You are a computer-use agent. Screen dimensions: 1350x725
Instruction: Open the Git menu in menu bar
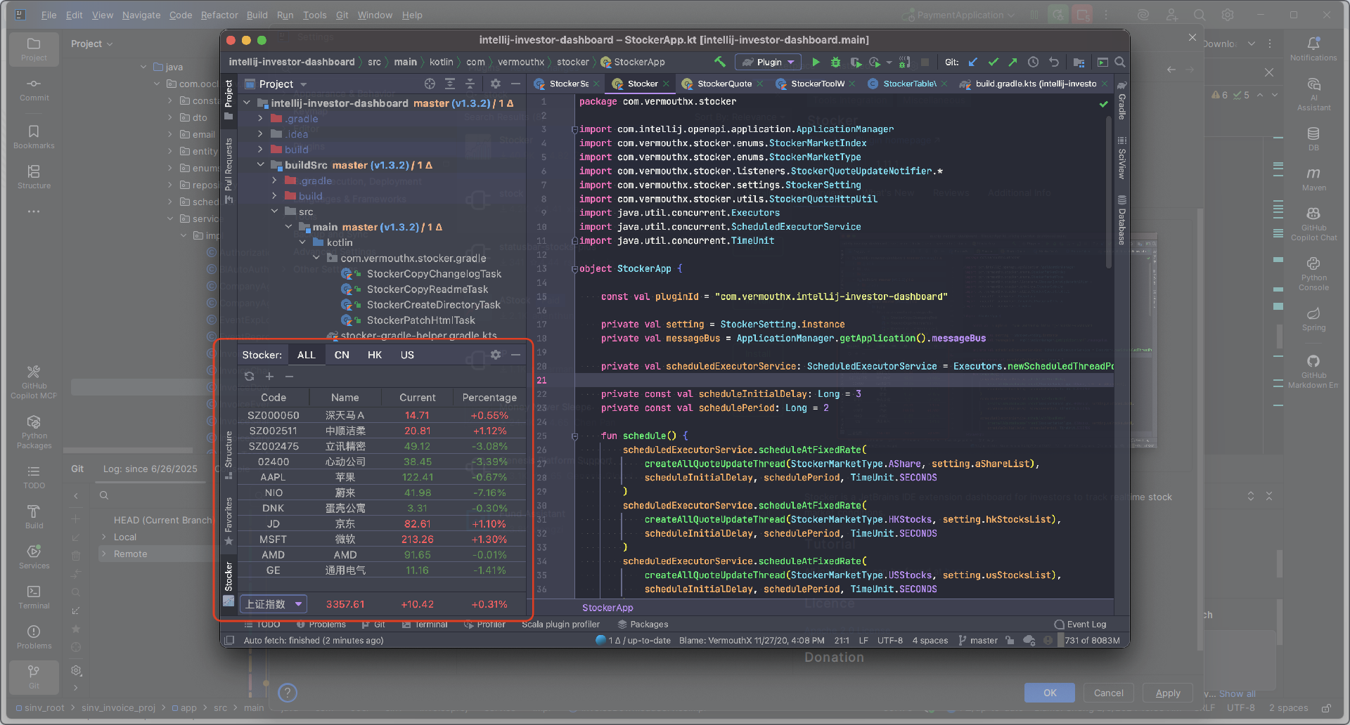coord(342,15)
